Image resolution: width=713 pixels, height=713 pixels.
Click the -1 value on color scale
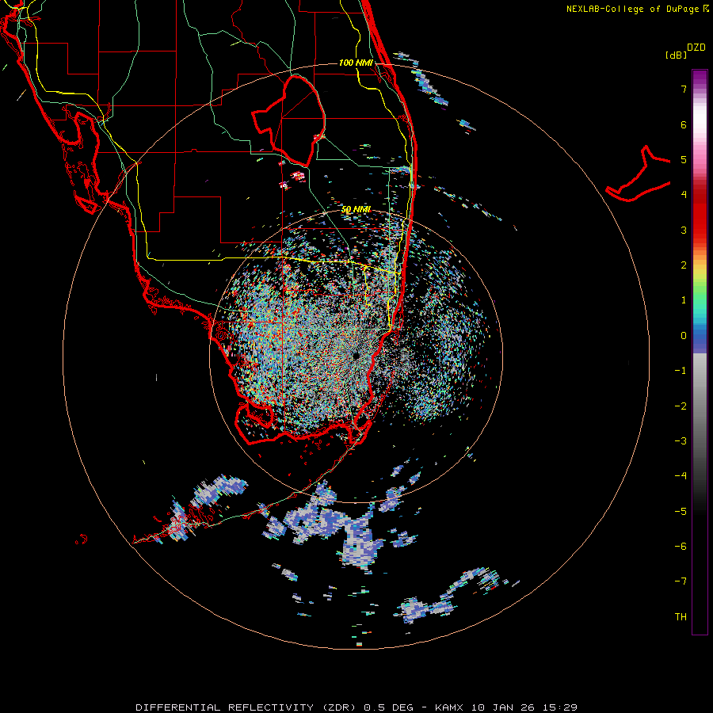click(x=681, y=371)
